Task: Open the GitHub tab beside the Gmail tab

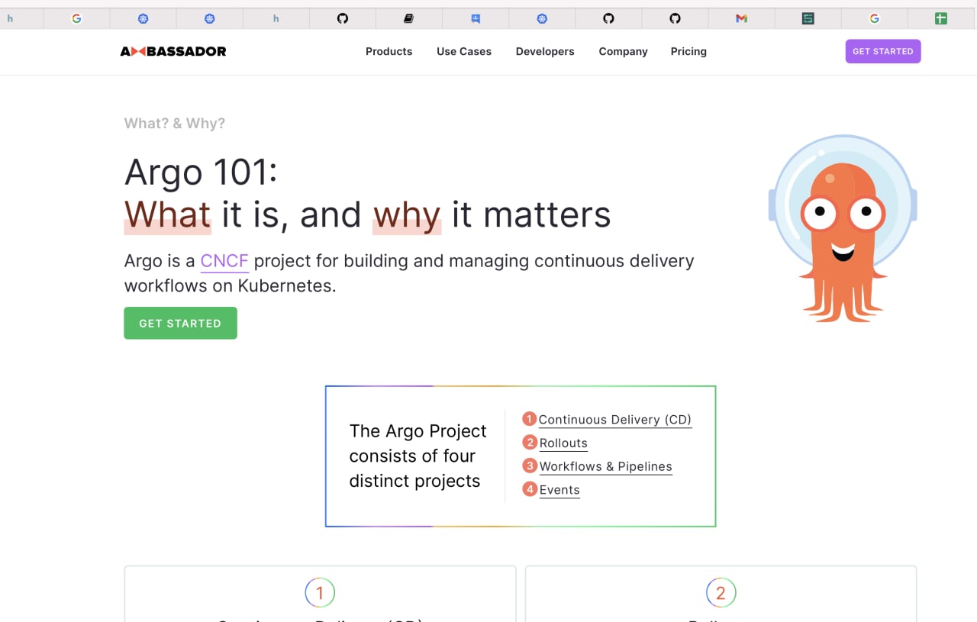Action: (x=675, y=18)
